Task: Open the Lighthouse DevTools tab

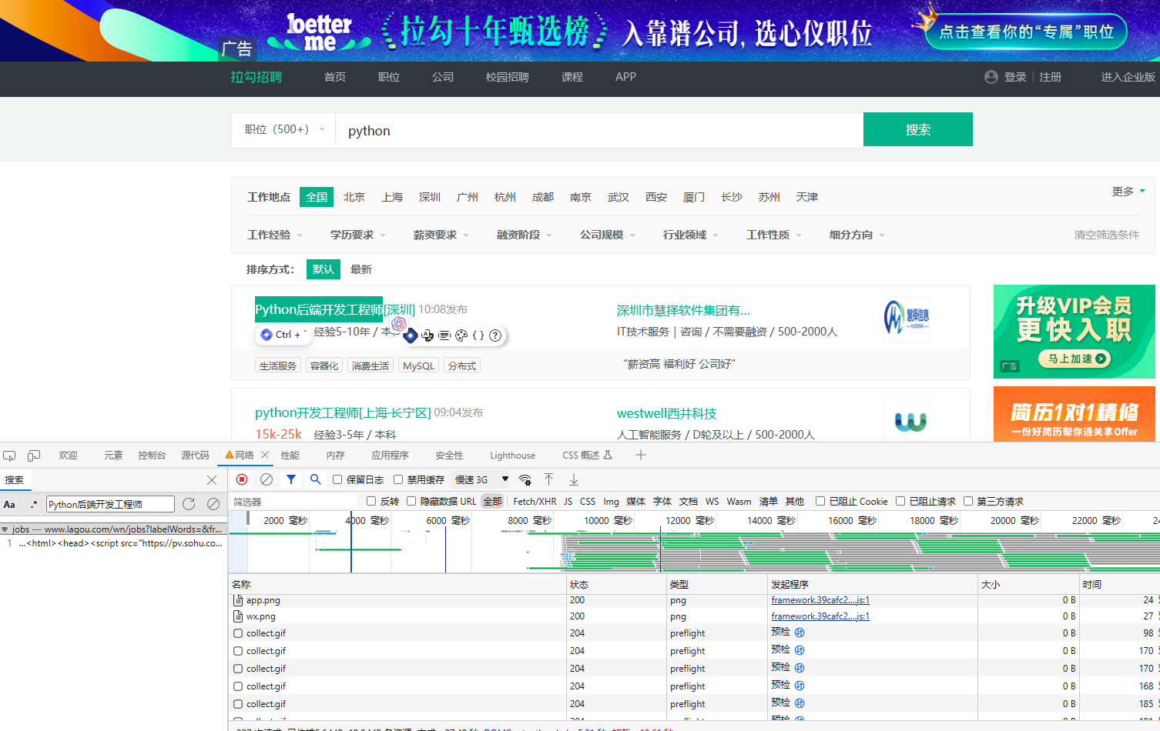Action: tap(512, 456)
